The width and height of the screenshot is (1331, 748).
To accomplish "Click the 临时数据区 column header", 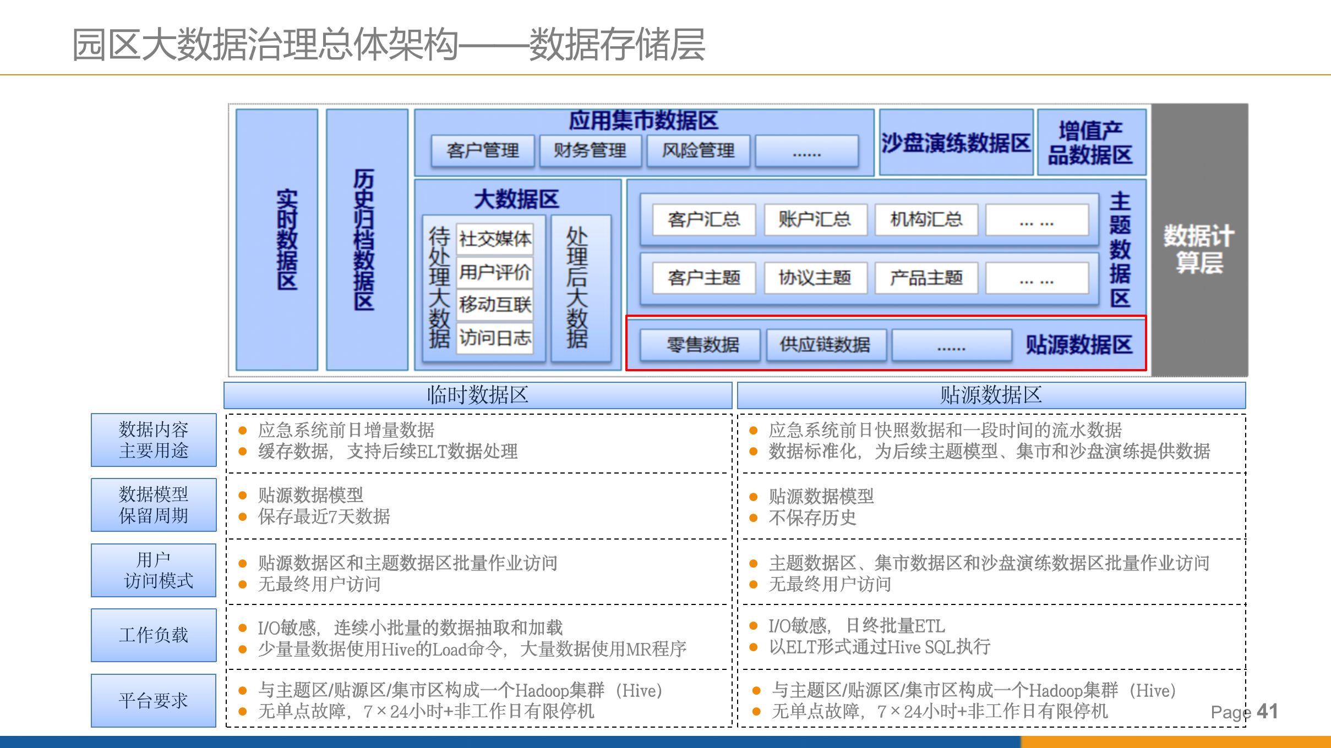I will pyautogui.click(x=478, y=395).
